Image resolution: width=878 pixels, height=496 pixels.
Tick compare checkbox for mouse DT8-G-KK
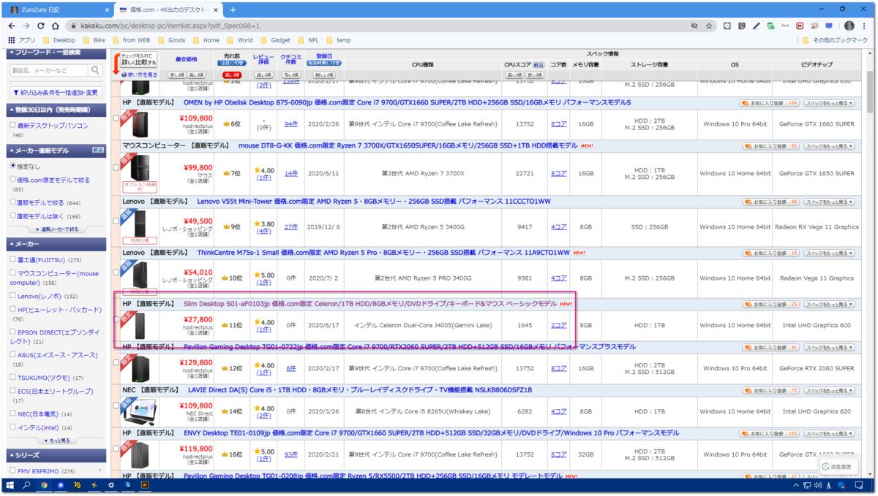click(116, 167)
